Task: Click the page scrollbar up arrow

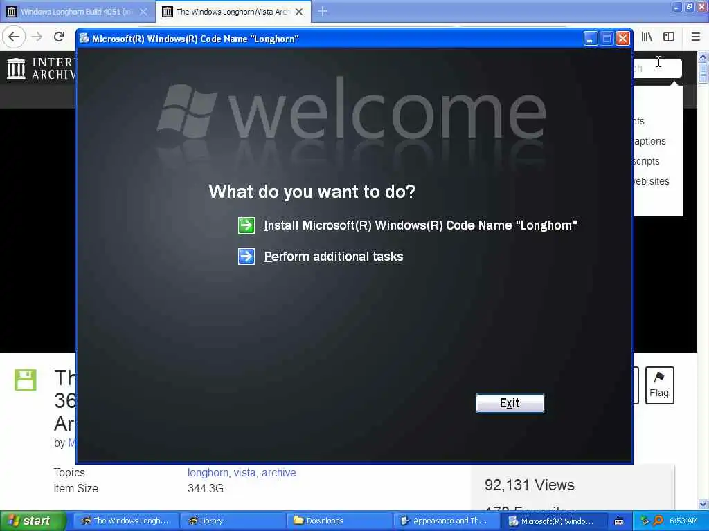Action: point(703,57)
